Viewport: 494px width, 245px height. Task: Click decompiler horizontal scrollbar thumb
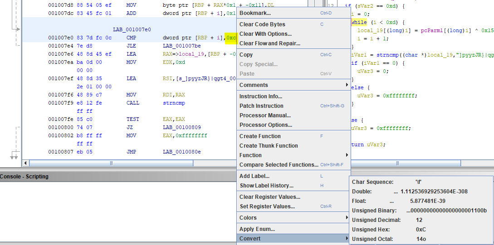tap(406, 163)
